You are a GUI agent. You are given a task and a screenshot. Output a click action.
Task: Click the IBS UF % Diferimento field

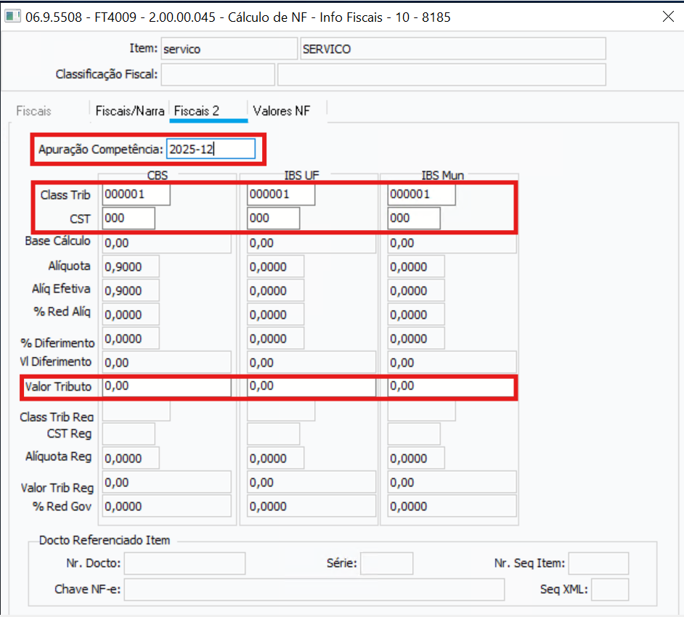tap(276, 338)
